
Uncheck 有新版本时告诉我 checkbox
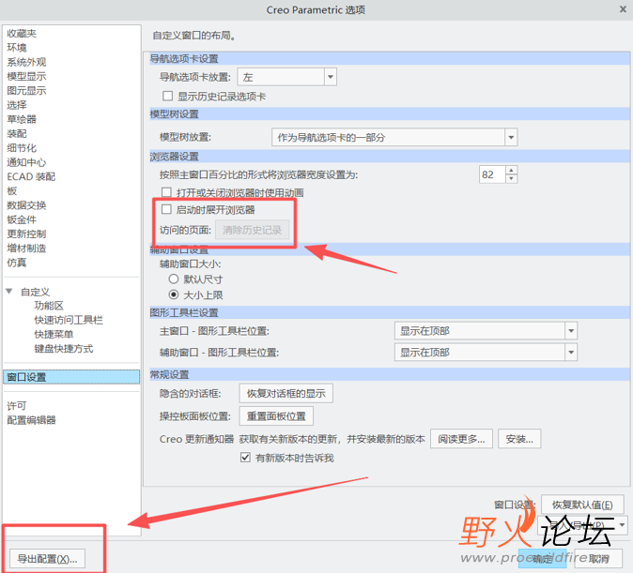click(245, 458)
